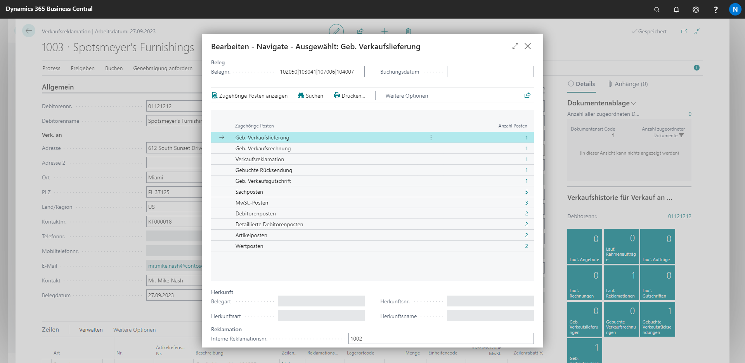The height and width of the screenshot is (363, 745).
Task: Collapse the page with the shrink icon
Action: pos(697,31)
